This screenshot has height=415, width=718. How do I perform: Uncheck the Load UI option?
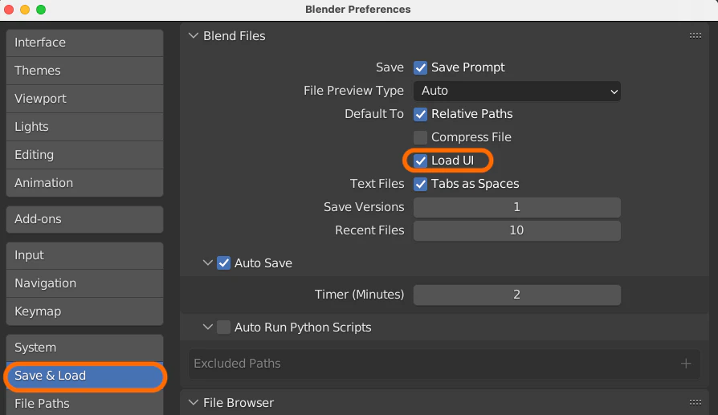tap(420, 161)
